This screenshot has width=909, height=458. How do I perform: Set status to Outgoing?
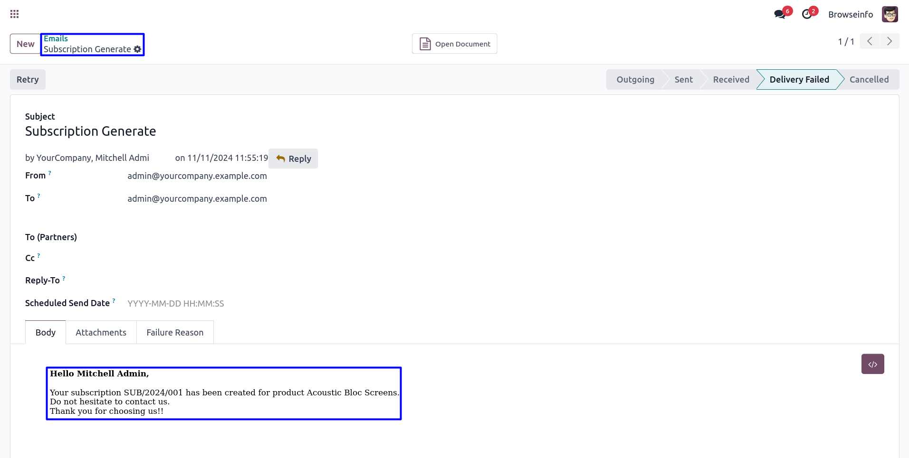tap(635, 79)
